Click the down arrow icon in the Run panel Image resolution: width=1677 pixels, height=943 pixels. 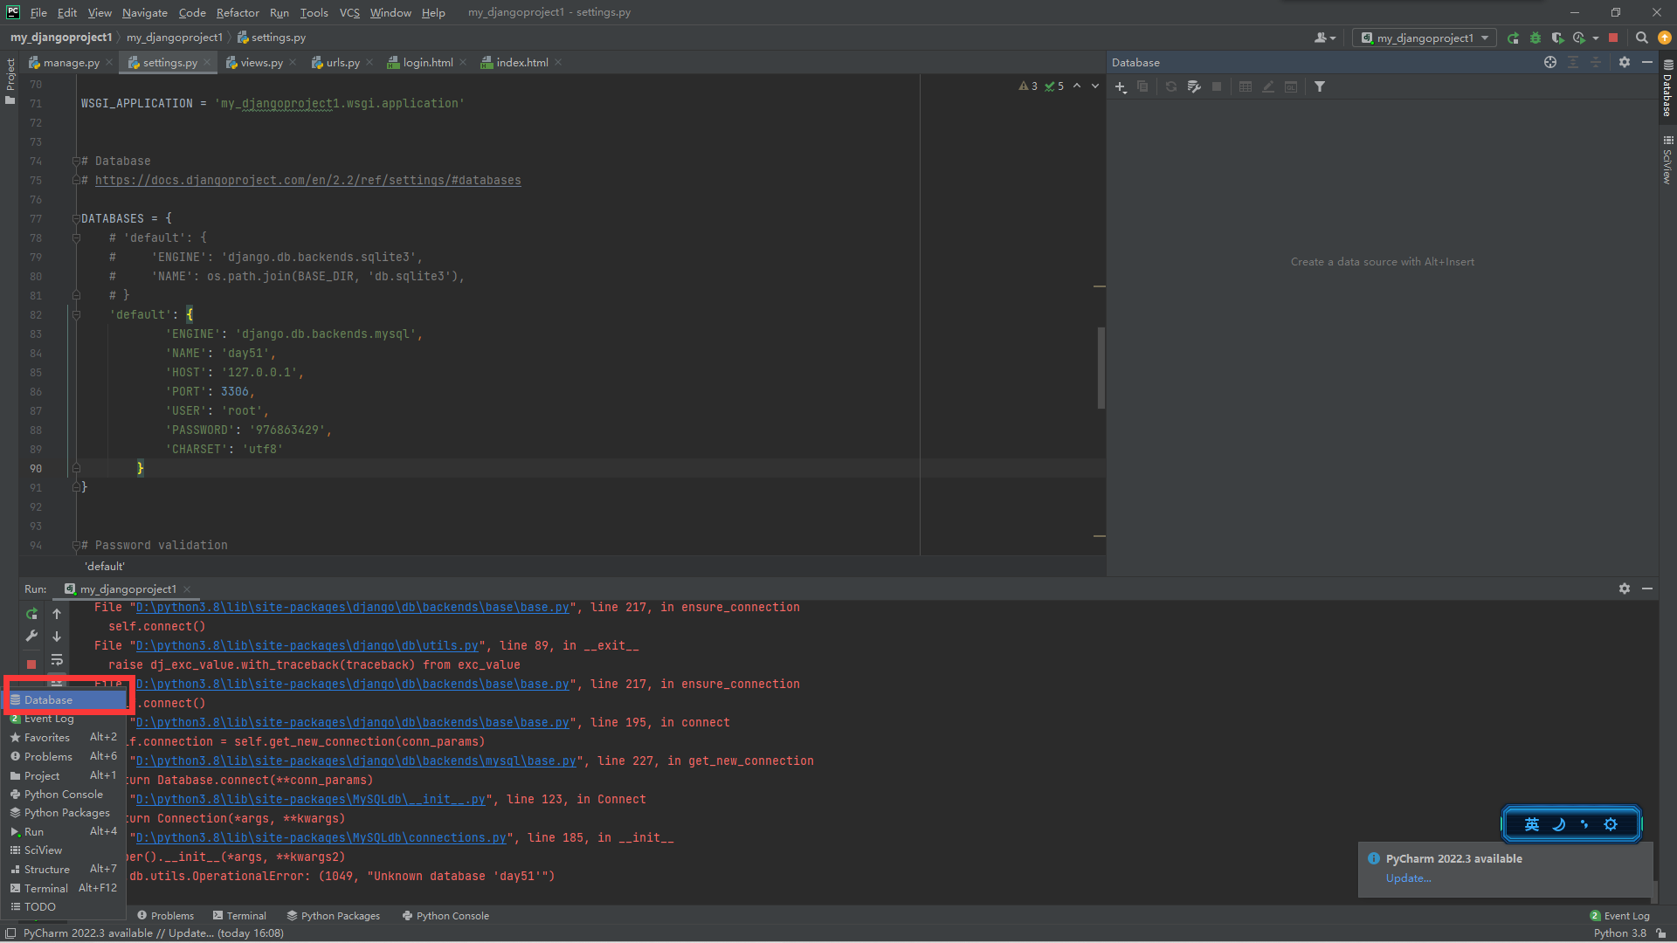[57, 637]
